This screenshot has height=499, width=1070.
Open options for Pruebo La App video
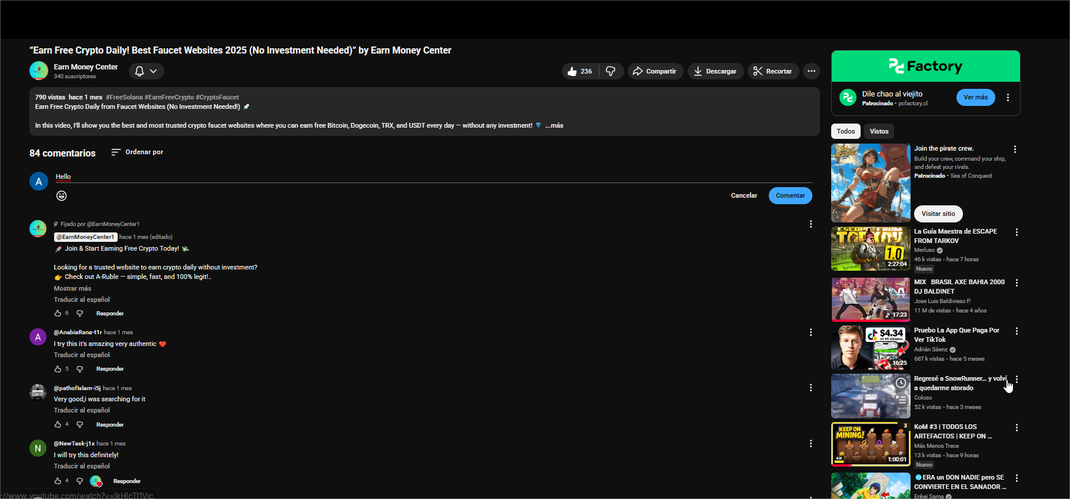tap(1016, 331)
